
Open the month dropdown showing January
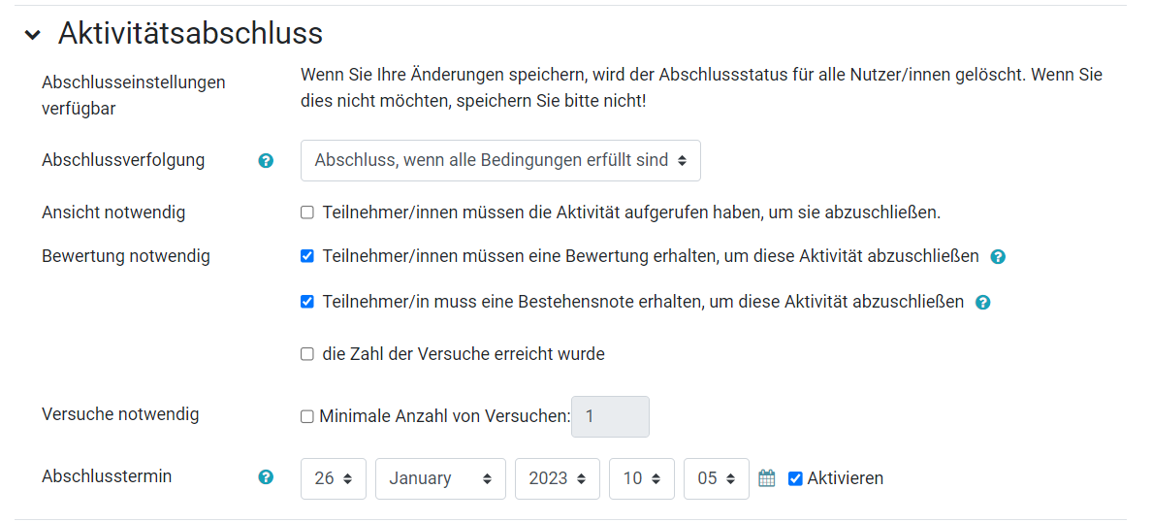[x=441, y=478]
